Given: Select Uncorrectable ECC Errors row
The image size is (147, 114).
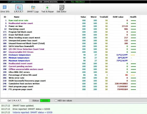Looking at the screenshot, I should coord(70,52).
